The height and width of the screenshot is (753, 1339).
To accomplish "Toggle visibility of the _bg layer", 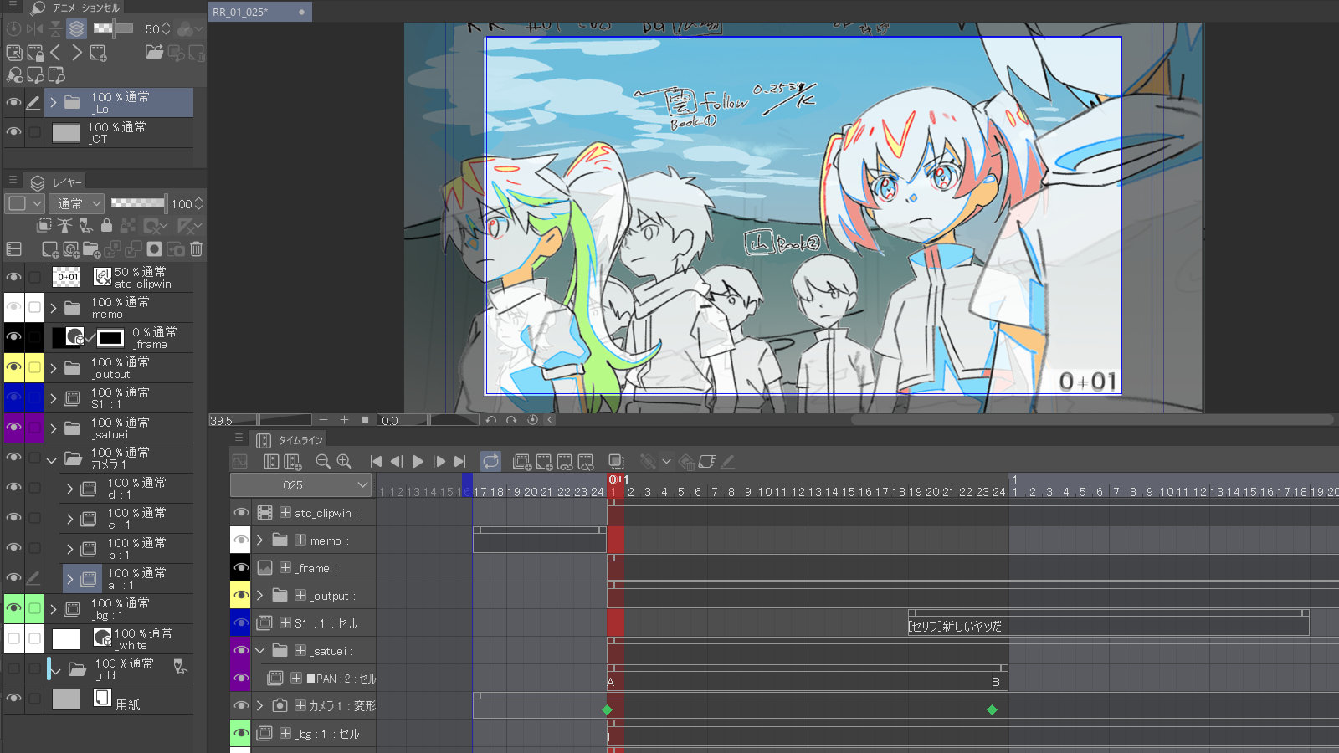I will tap(14, 609).
